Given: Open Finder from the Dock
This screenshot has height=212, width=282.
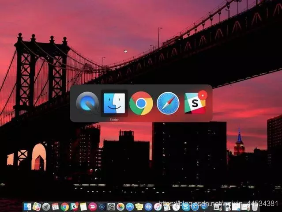Looking at the screenshot, I should [27, 207].
